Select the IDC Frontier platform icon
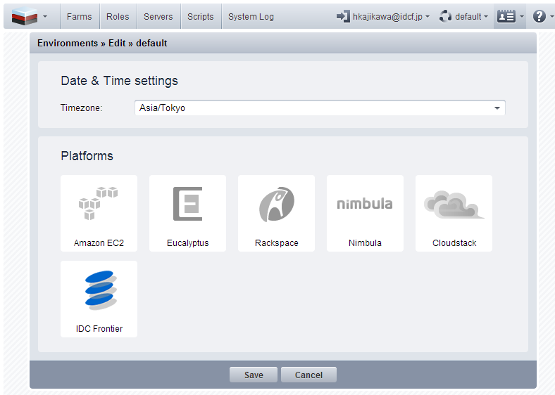This screenshot has width=555, height=395. [101, 290]
